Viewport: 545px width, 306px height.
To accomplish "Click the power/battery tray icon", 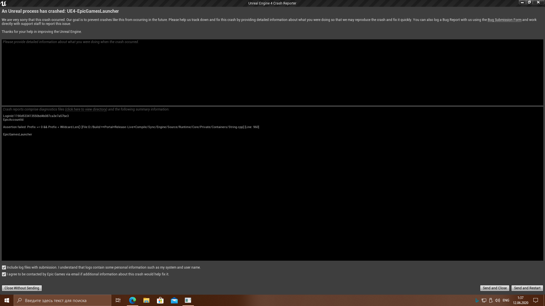I will (x=491, y=300).
